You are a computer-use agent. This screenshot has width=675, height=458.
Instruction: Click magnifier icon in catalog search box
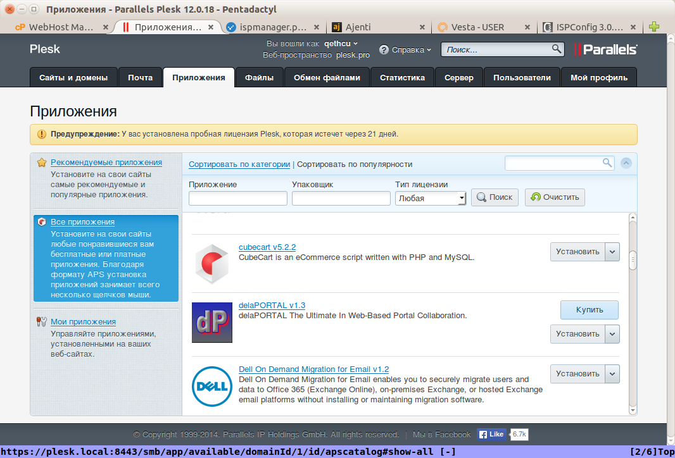(x=607, y=163)
